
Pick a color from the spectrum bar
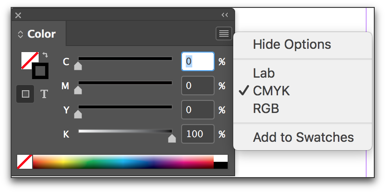point(123,162)
